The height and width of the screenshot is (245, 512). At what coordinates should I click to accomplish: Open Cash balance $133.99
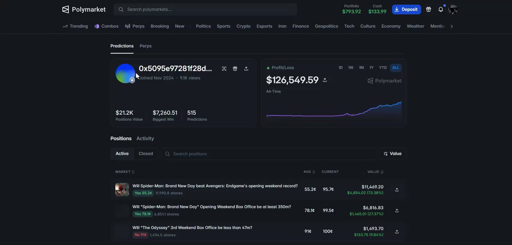point(377,9)
